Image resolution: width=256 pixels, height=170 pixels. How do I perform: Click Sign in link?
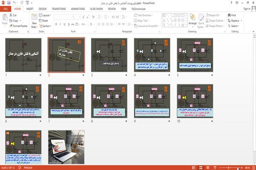247,9
